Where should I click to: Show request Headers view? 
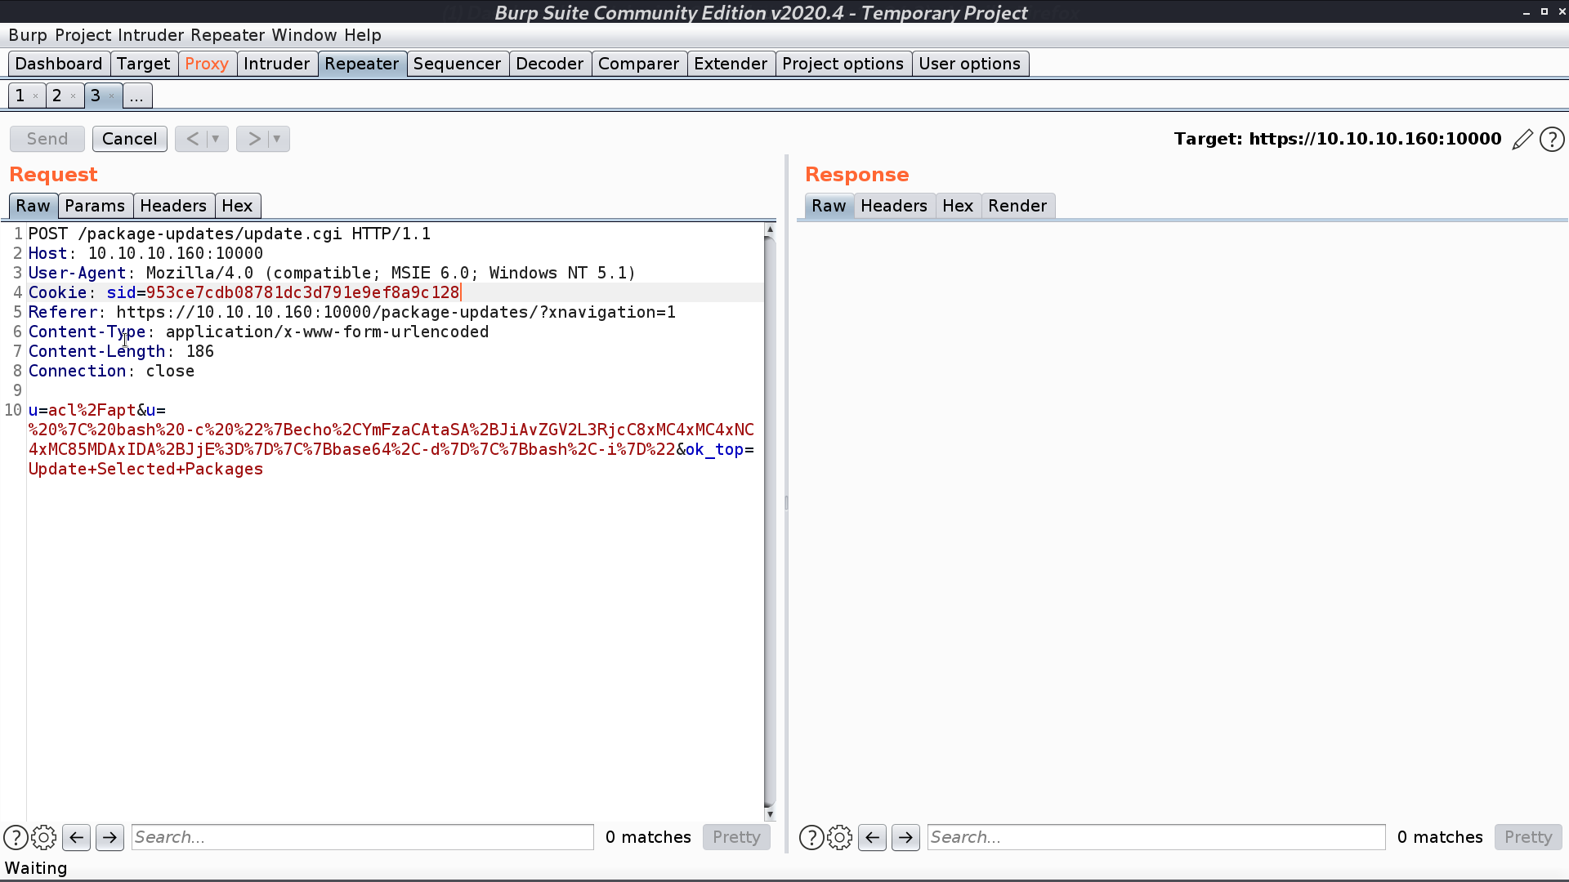tap(173, 206)
